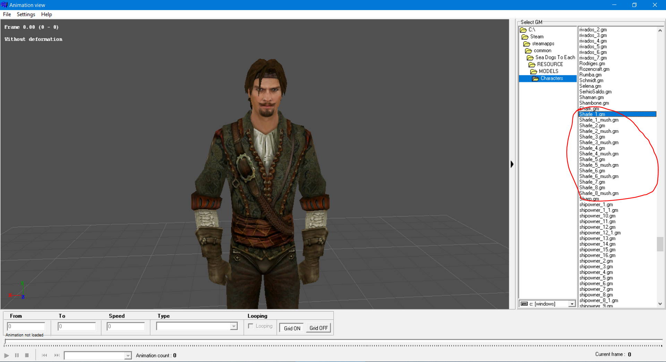The height and width of the screenshot is (362, 666).
Task: Select shipowner_16.gm model file
Action: [x=597, y=255]
